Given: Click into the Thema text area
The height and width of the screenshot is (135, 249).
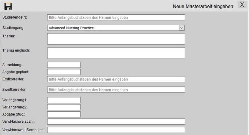Looking at the screenshot, I should pos(116,39).
